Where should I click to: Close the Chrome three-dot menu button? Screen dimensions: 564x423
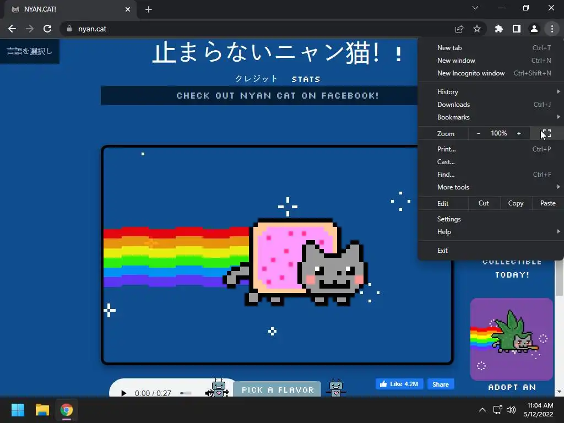click(x=552, y=29)
